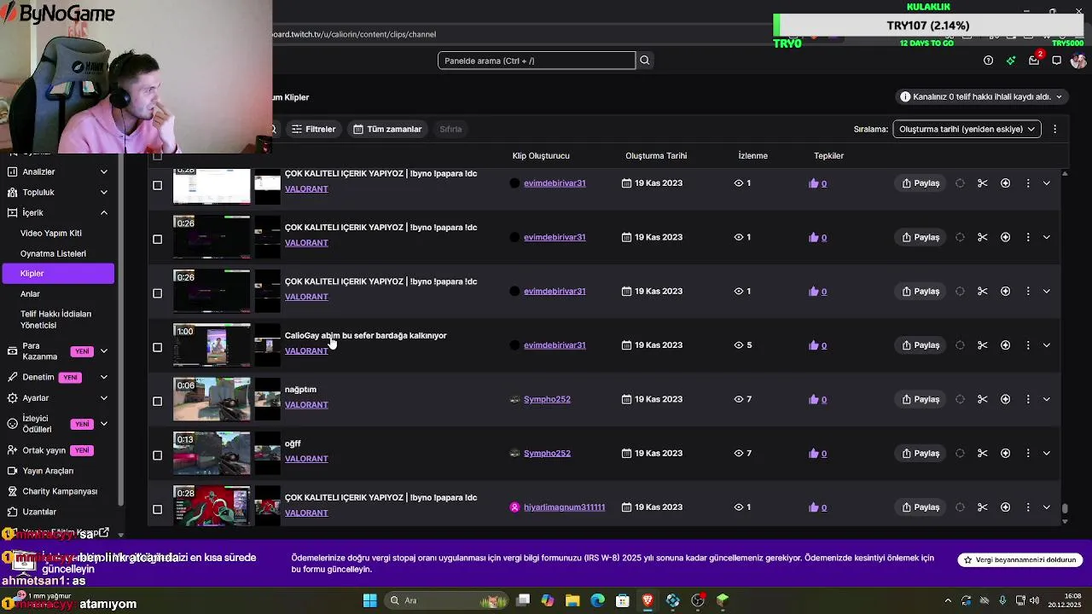
Task: Open Charity Kampanyası in sidebar
Action: click(60, 491)
